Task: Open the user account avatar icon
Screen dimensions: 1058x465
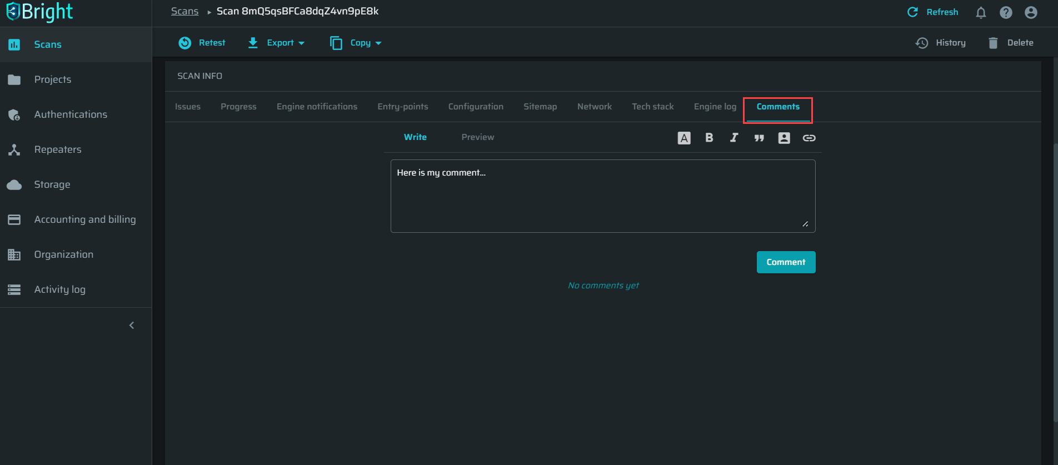Action: [1031, 12]
